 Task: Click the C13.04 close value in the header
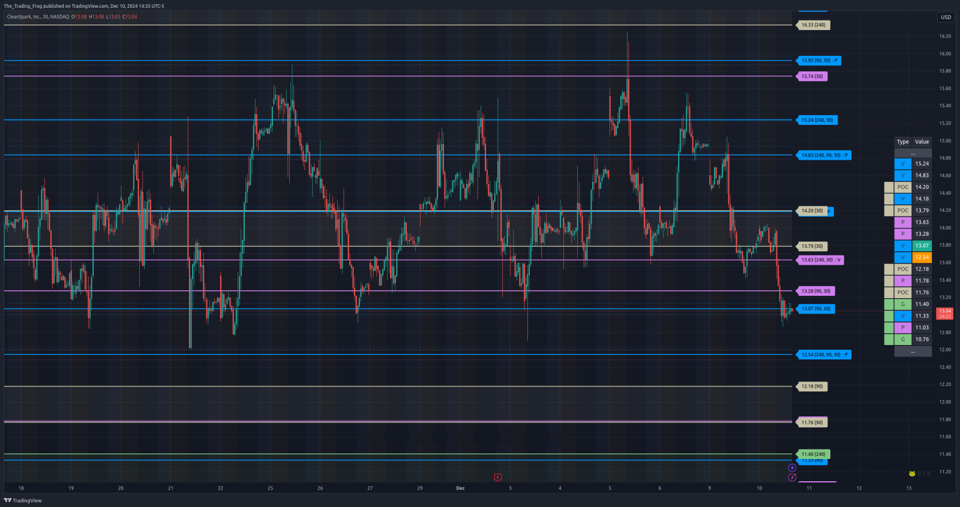[x=130, y=17]
